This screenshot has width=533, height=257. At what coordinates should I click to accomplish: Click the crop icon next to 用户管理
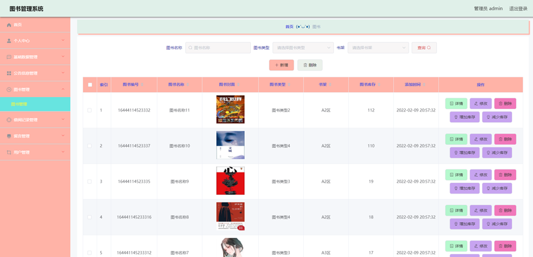(9, 152)
